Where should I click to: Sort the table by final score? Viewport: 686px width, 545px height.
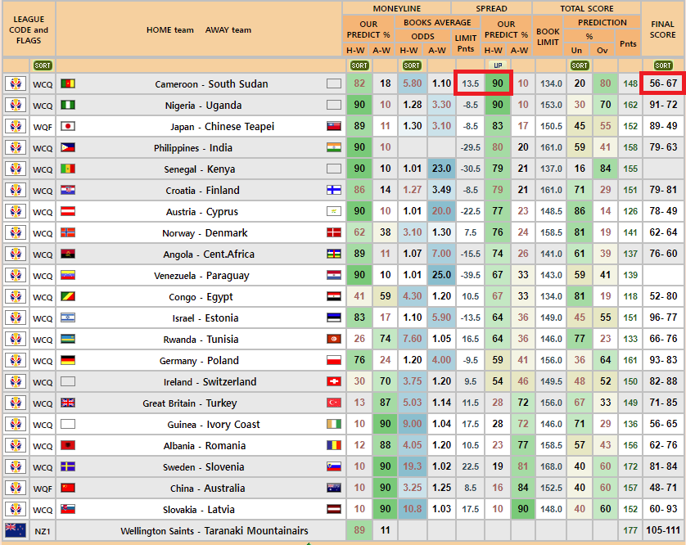[x=663, y=65]
